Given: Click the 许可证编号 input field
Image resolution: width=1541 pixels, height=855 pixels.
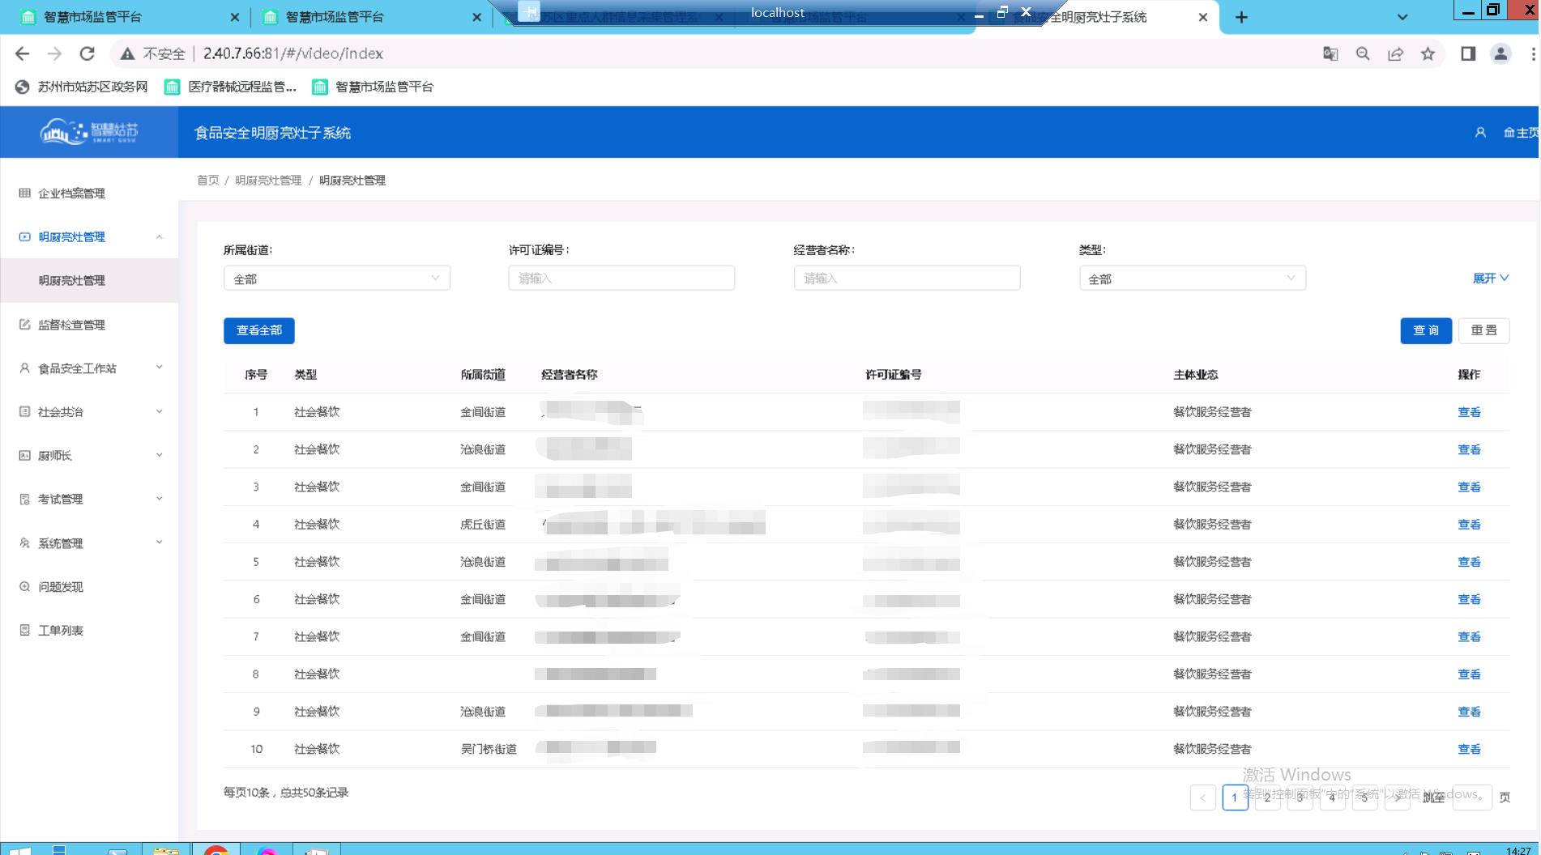Looking at the screenshot, I should (x=621, y=279).
